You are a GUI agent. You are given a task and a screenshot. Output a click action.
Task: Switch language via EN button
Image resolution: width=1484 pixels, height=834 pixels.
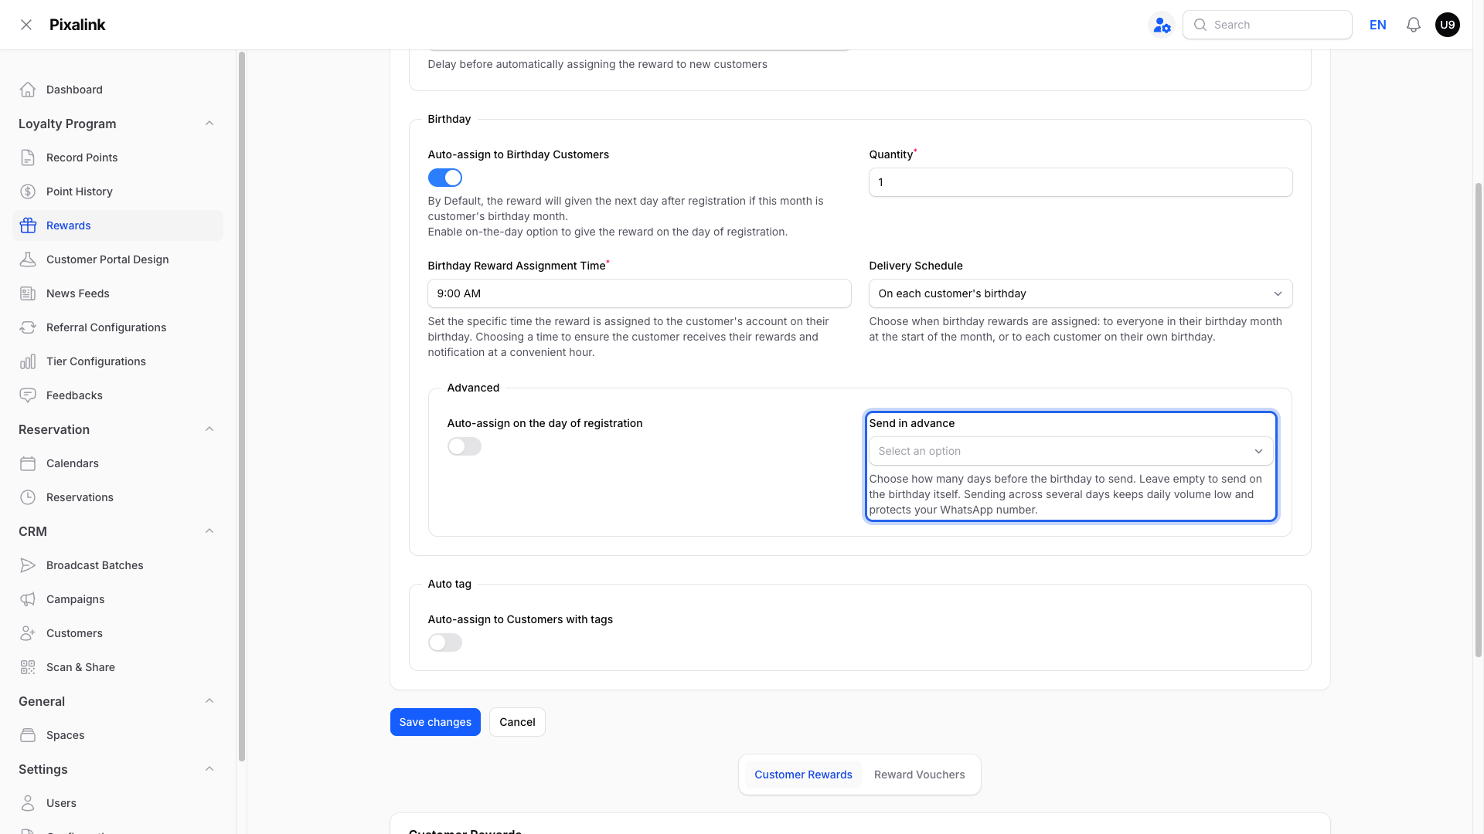pos(1377,25)
